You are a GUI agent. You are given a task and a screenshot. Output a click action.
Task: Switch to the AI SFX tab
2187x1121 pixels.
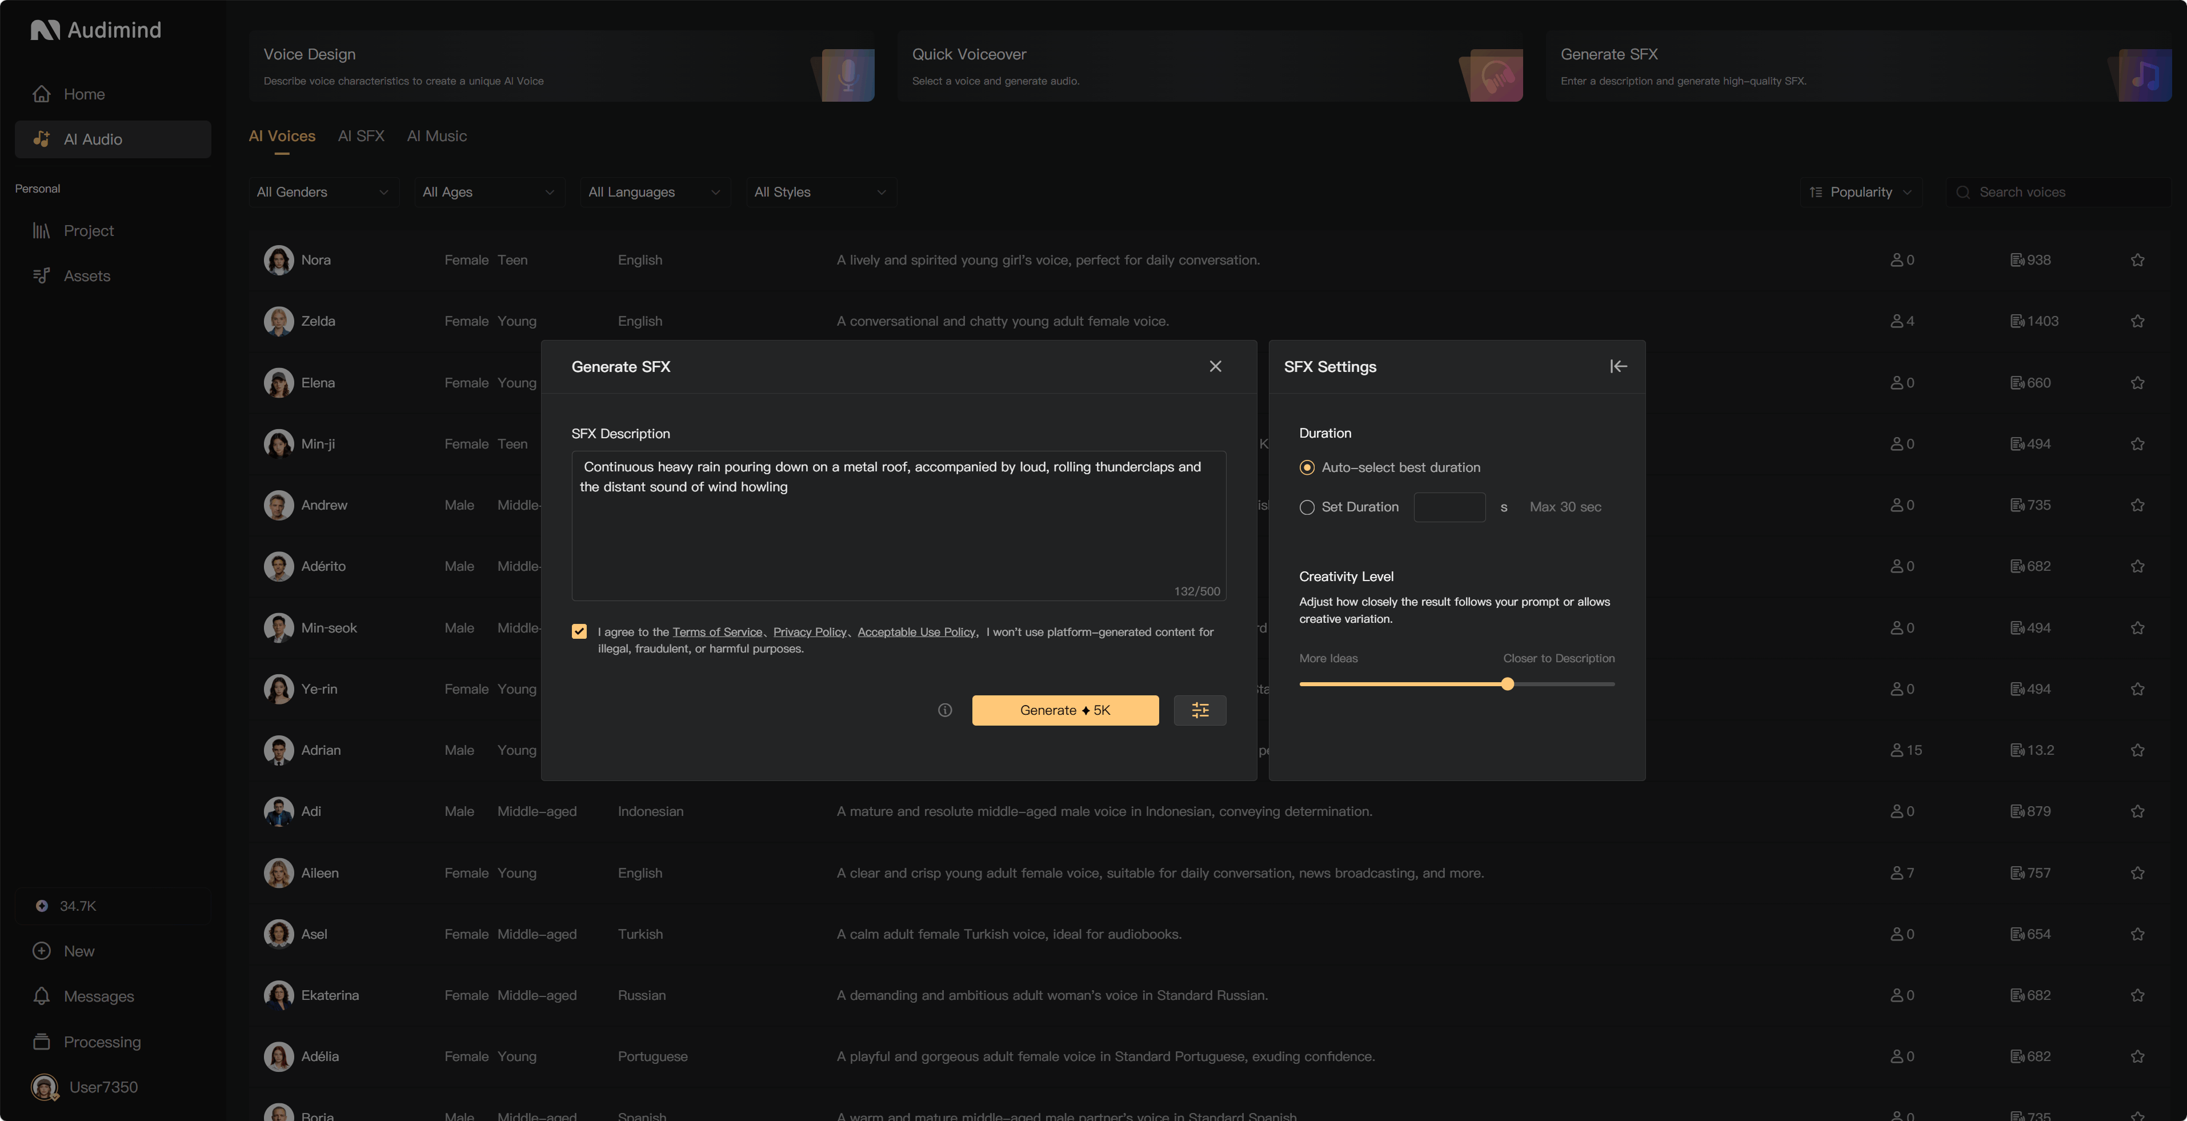point(361,136)
